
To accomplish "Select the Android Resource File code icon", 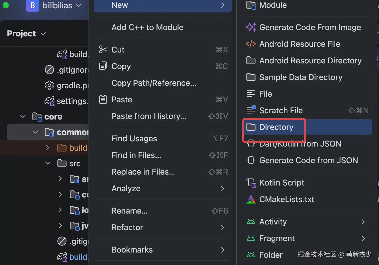I will [x=251, y=44].
